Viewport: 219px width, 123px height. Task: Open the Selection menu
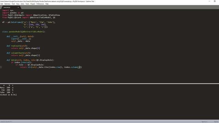pos(7,4)
